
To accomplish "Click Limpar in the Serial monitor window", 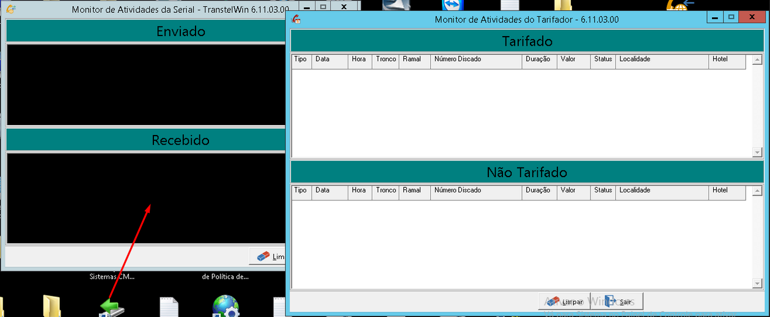I will pos(268,257).
